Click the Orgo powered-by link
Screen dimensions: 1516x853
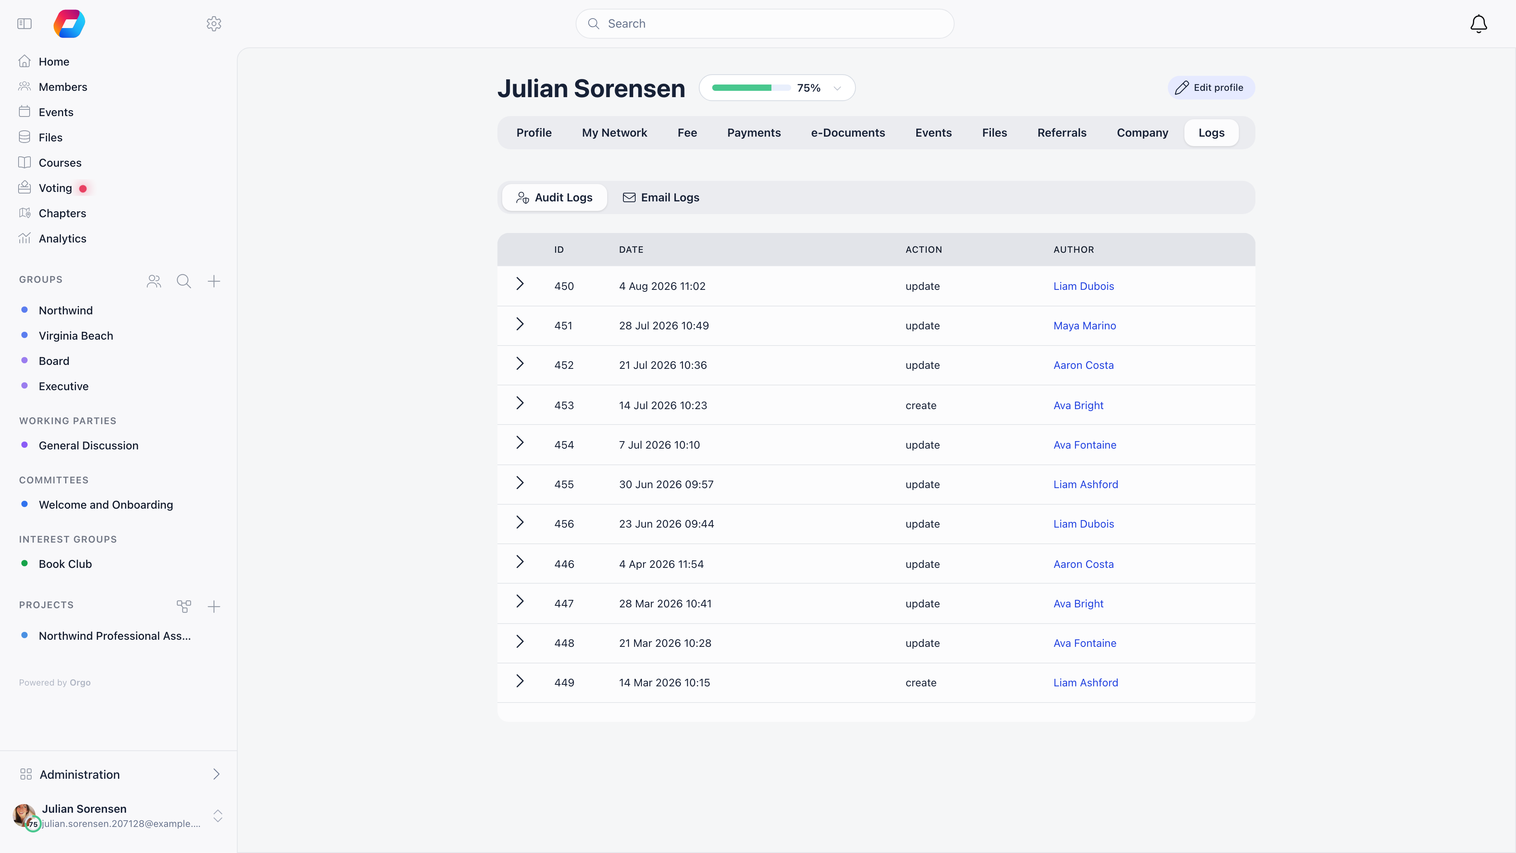[x=80, y=682]
